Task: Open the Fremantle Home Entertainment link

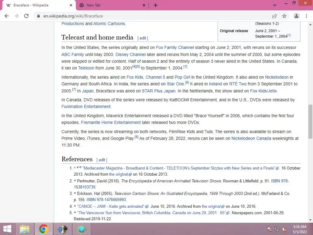Action: 111,122
